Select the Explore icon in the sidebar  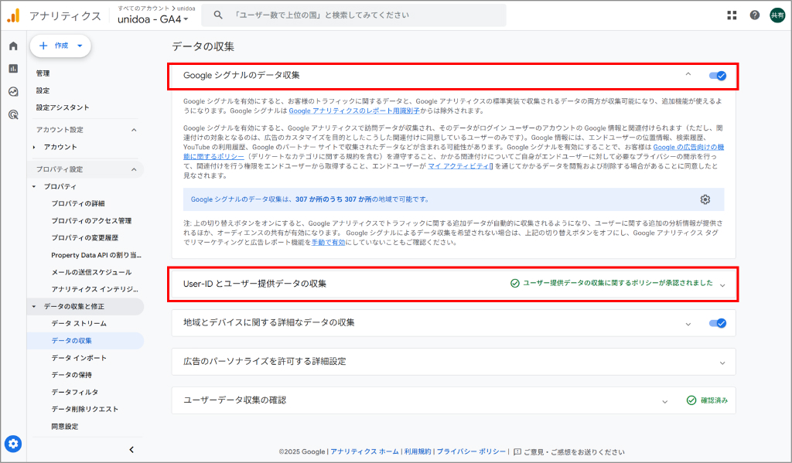tap(12, 90)
